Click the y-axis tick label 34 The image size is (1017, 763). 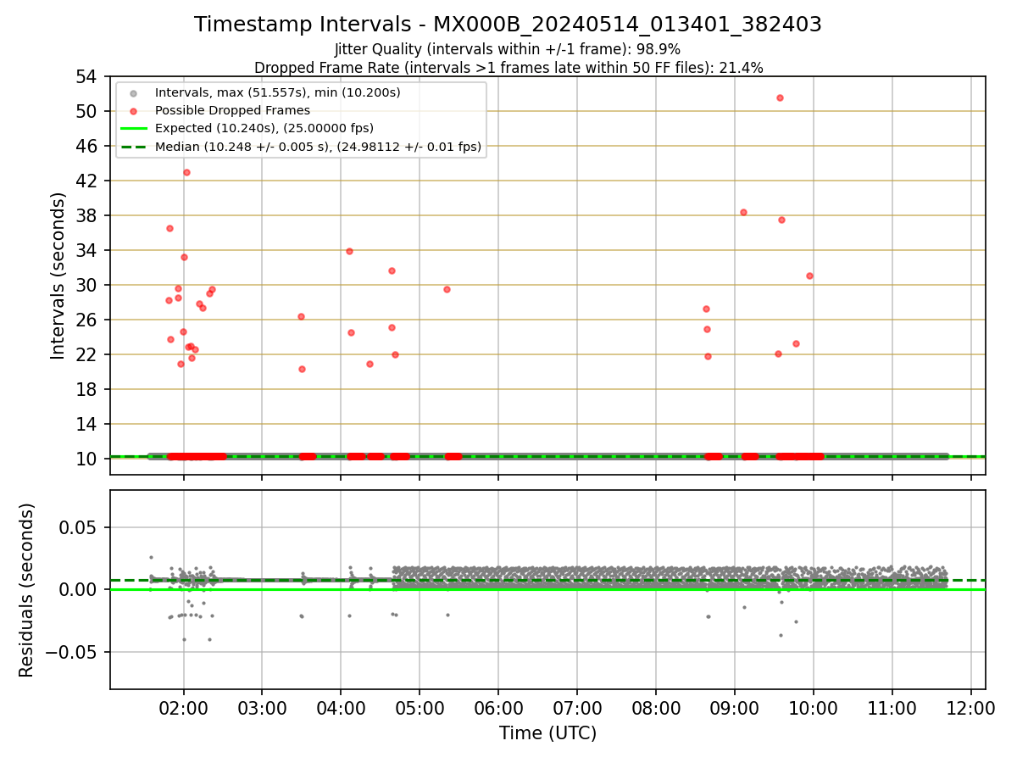(x=88, y=250)
